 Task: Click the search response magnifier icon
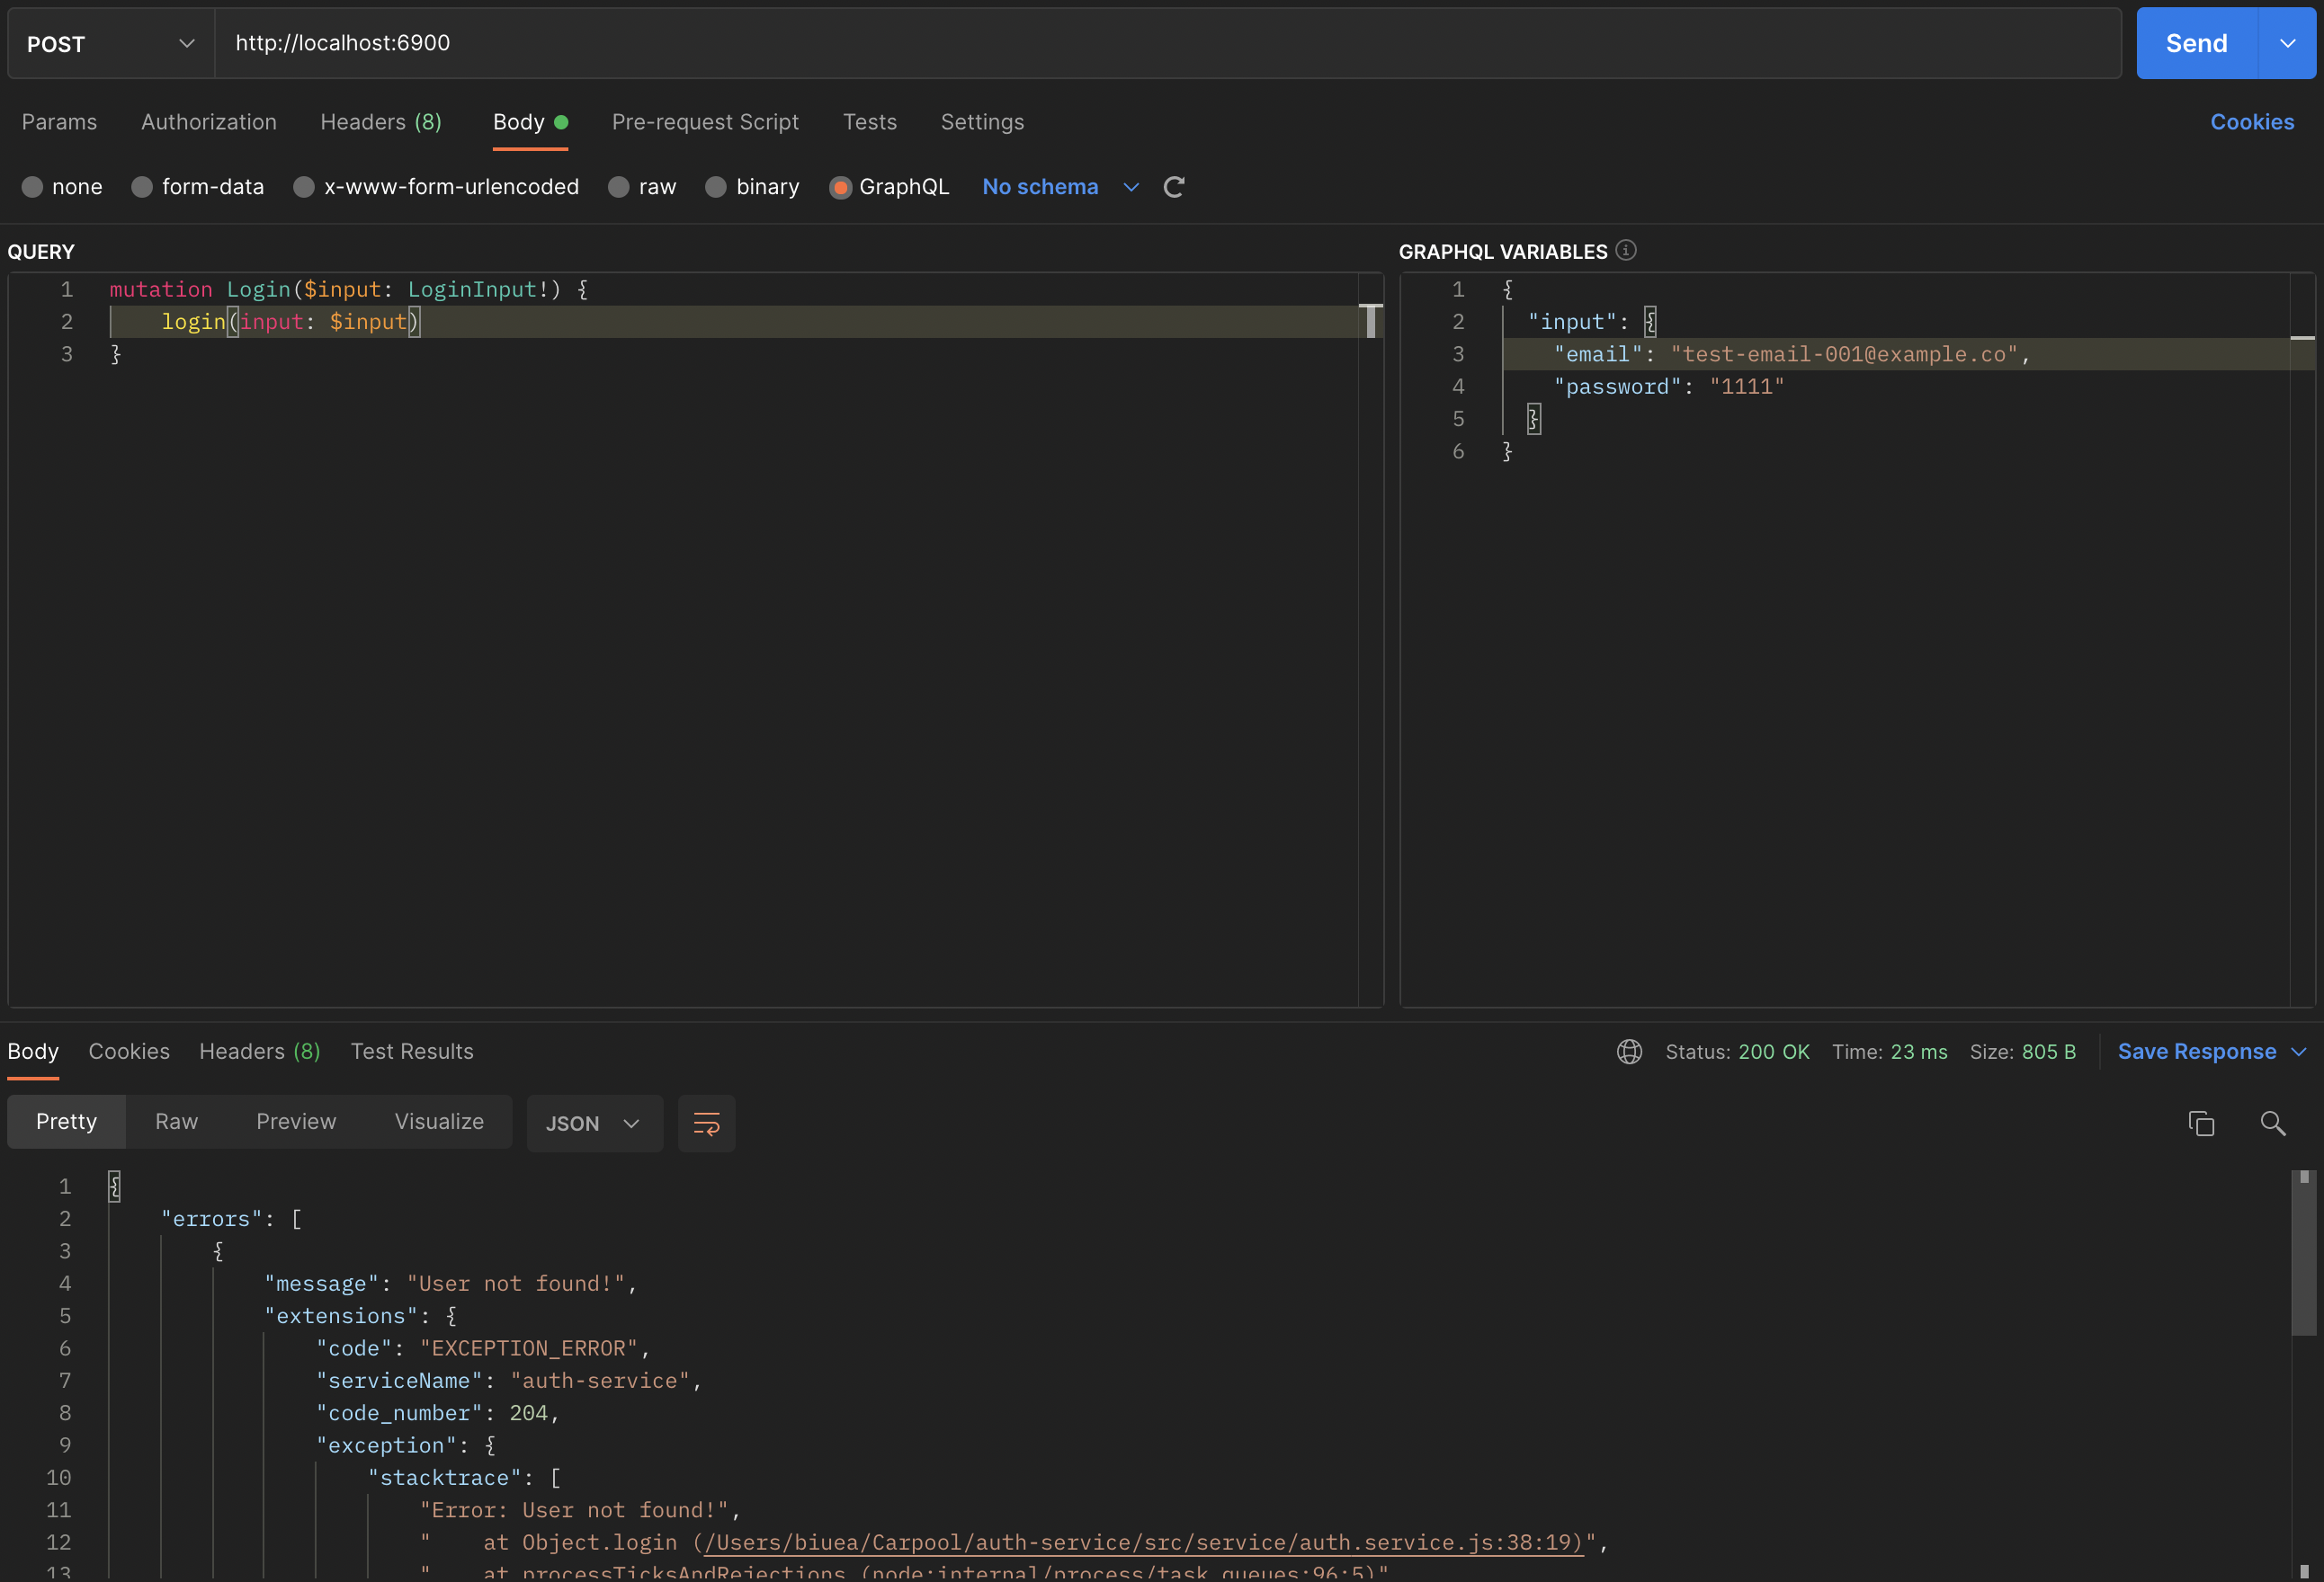2272,1124
